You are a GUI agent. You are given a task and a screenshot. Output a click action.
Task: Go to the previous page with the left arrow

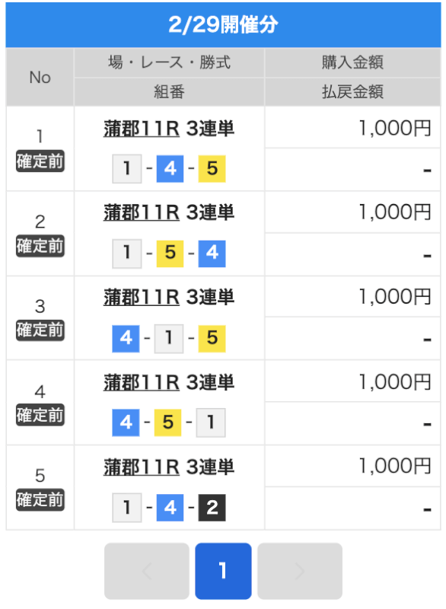(x=147, y=571)
